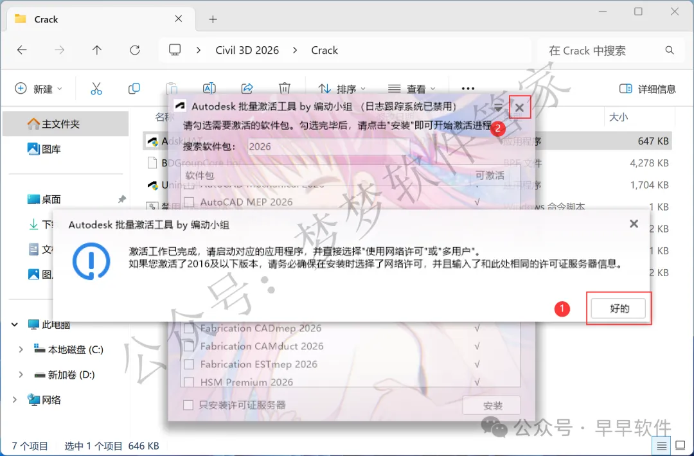
Task: Select the 647 KB file row
Action: click(407, 141)
